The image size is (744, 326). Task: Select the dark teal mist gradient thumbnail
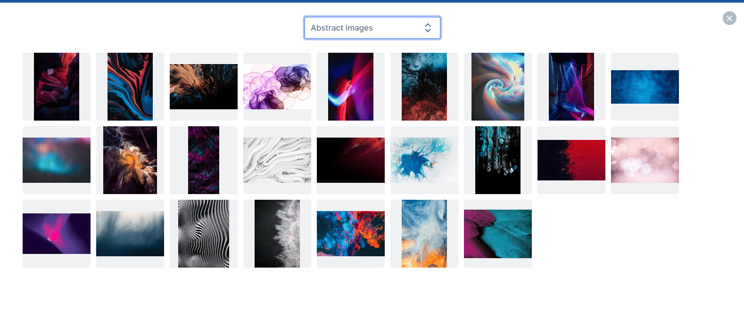click(130, 234)
